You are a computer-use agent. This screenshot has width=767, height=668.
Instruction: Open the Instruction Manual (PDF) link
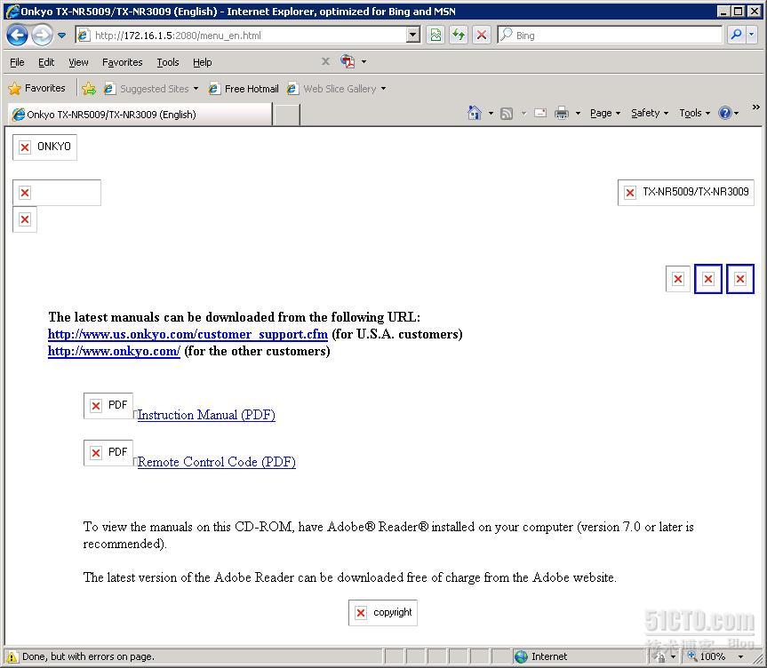[x=206, y=415]
